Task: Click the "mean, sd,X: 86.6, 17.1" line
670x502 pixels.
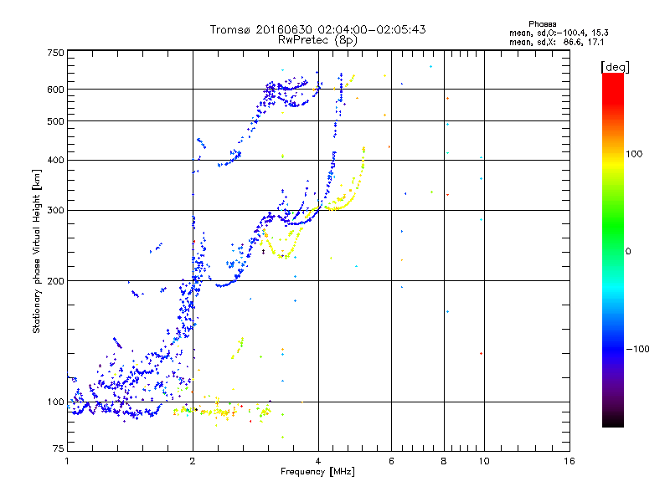Action: tap(556, 42)
